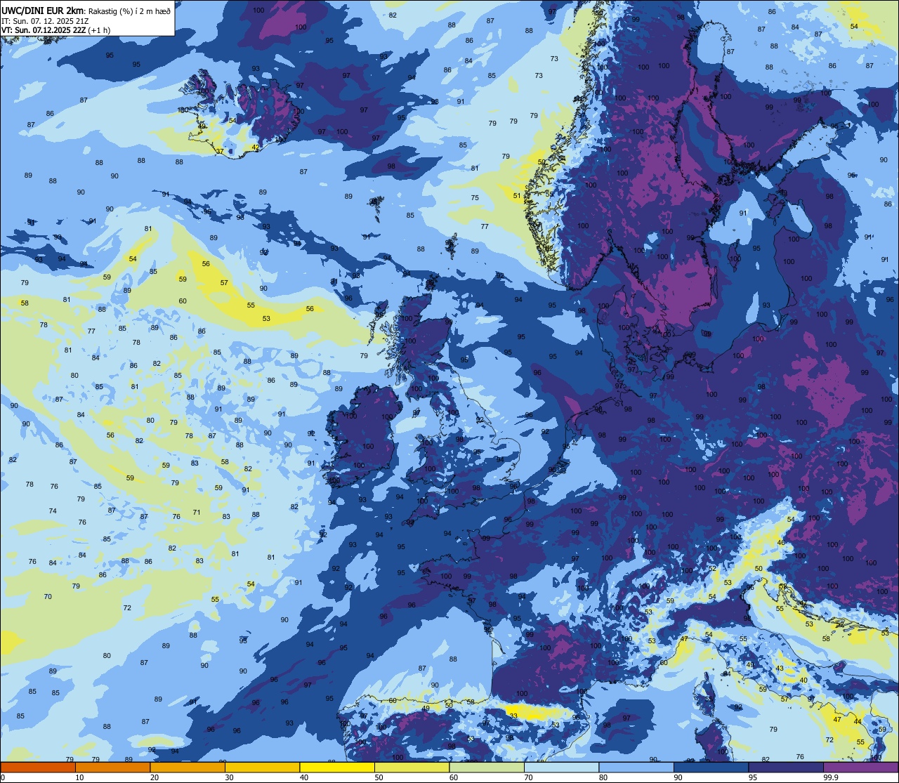This screenshot has width=899, height=783.
Task: Click the 70–80 % pale blue legend swatch
Action: click(x=561, y=768)
